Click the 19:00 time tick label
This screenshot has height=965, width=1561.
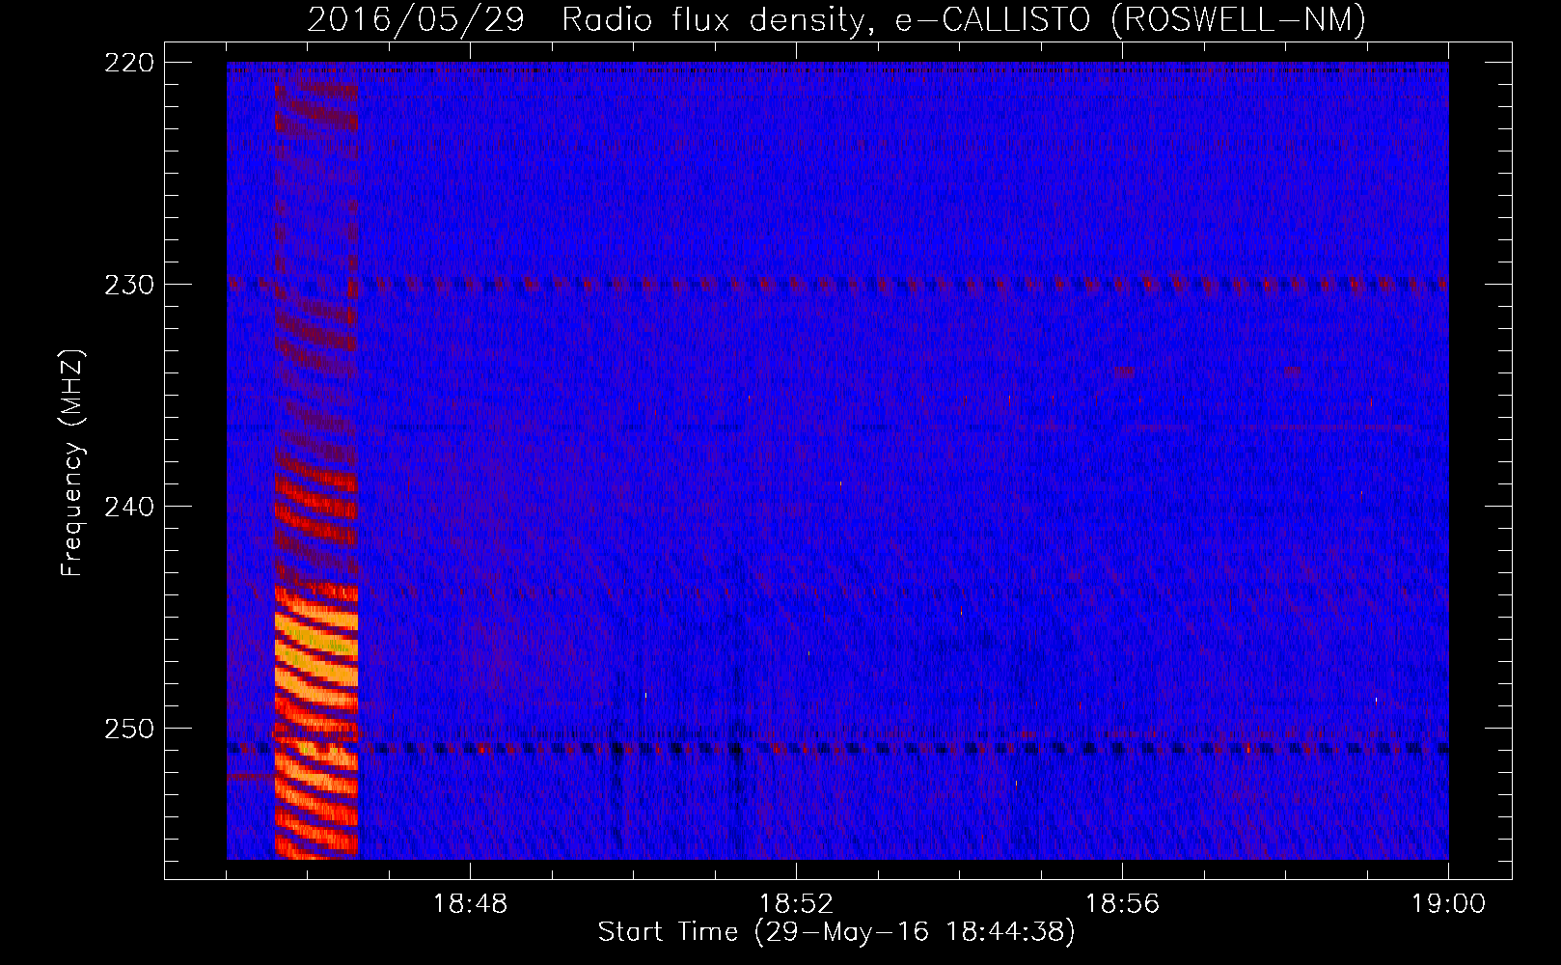click(x=1448, y=904)
